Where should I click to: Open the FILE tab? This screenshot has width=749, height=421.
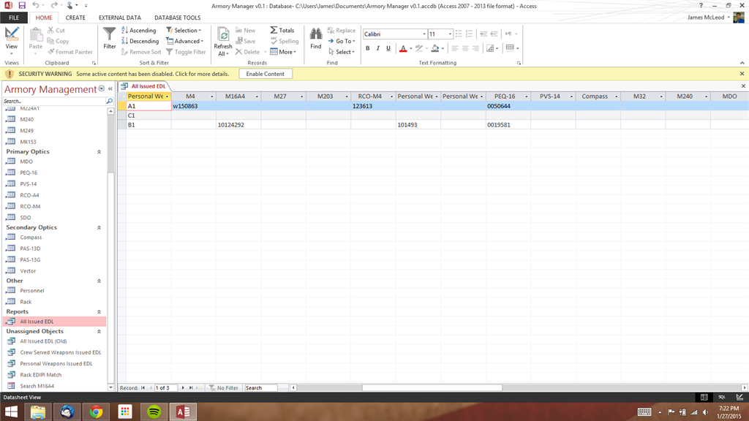coord(14,18)
